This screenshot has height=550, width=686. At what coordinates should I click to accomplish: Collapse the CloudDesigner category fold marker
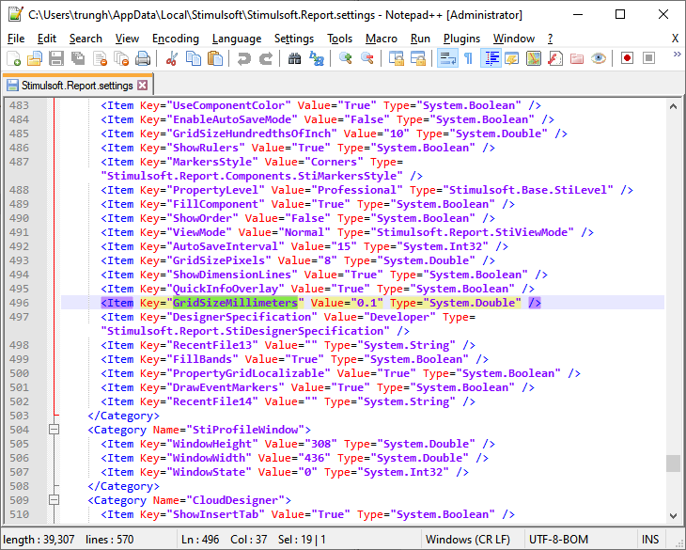pyautogui.click(x=54, y=499)
